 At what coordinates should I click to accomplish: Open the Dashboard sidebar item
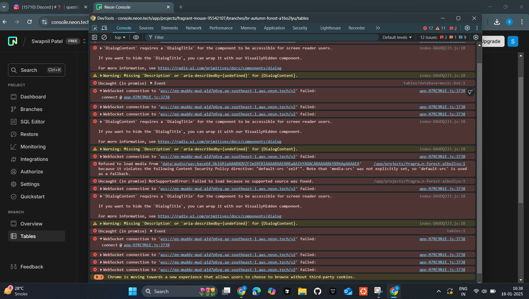point(37,97)
